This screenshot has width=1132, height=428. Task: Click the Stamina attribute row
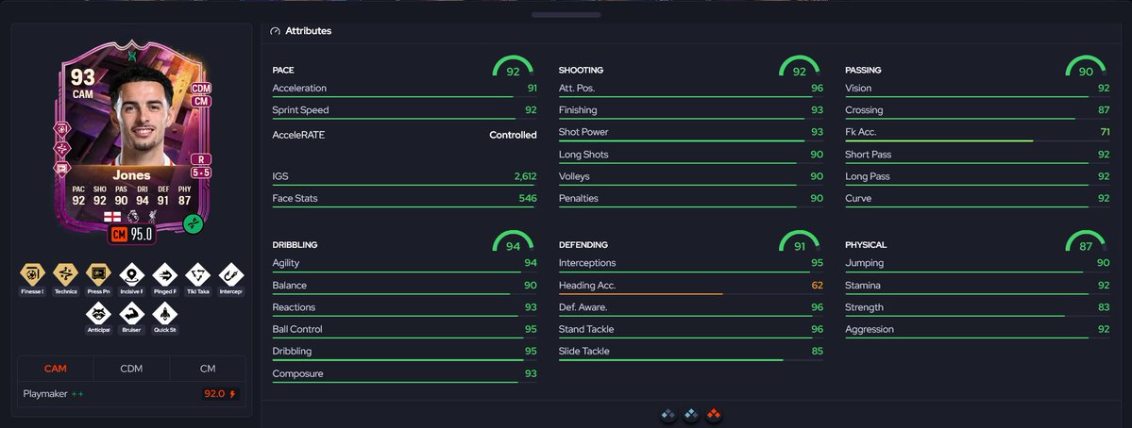977,286
